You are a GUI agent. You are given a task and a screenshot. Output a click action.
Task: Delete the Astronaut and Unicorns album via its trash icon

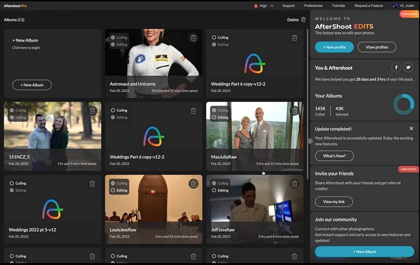pyautogui.click(x=193, y=38)
